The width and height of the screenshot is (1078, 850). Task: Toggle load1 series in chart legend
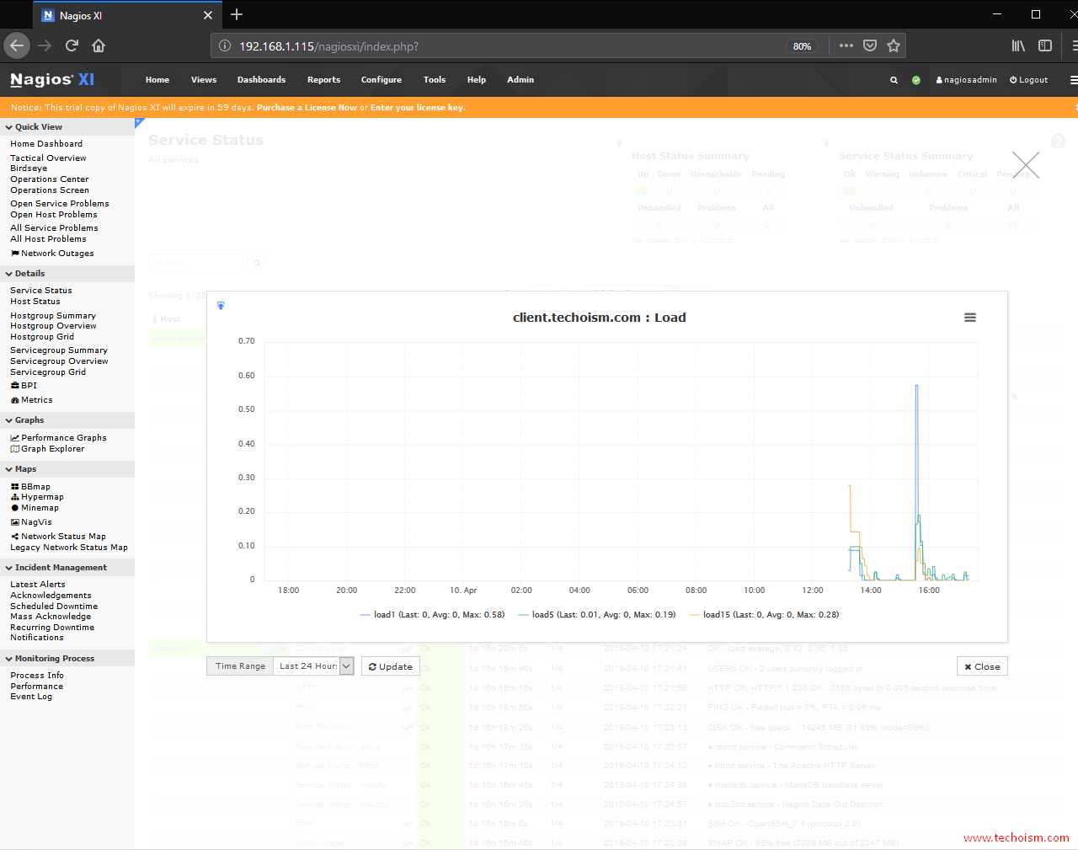[x=432, y=615]
